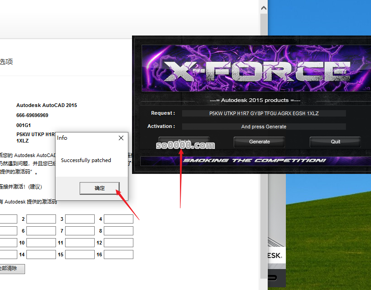Click the X-Force logo banner

click(x=255, y=68)
